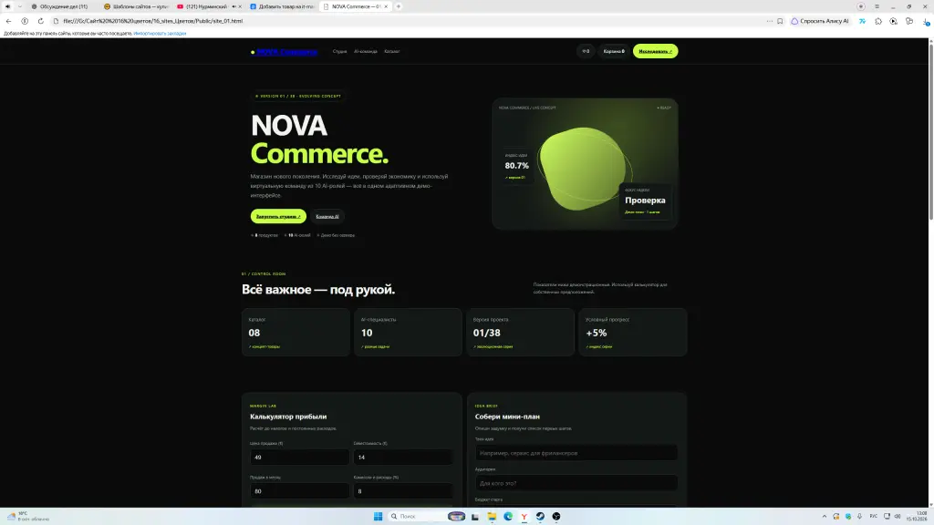This screenshot has height=525, width=934.
Task: Show hidden system tray icons
Action: pyautogui.click(x=824, y=516)
